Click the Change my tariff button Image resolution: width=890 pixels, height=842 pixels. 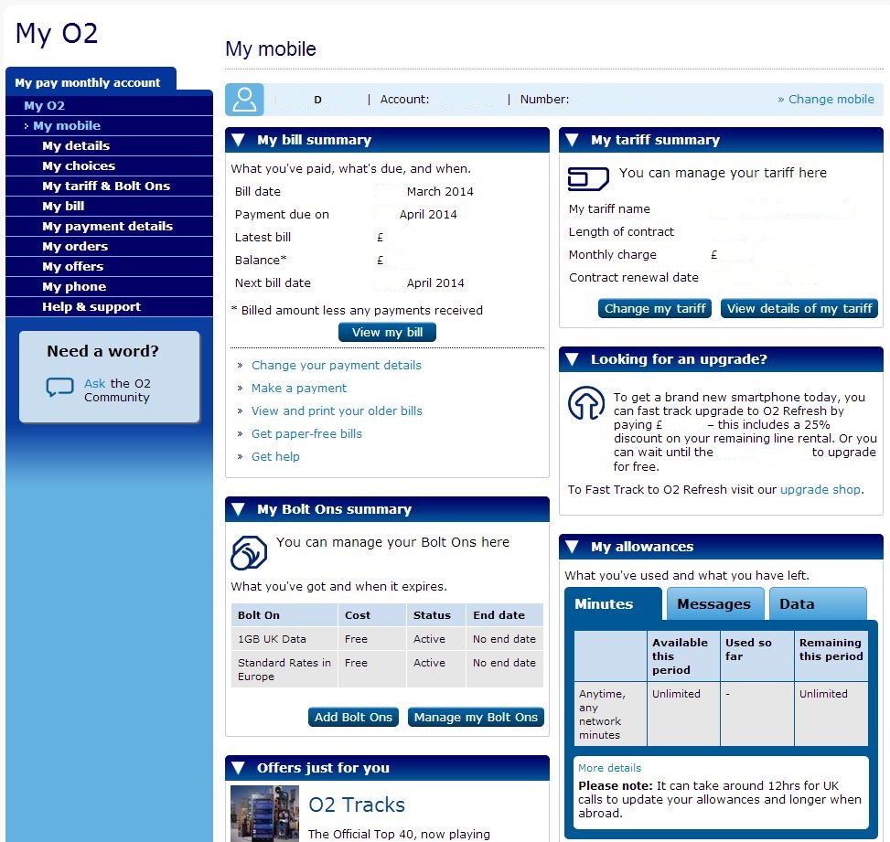pos(654,309)
